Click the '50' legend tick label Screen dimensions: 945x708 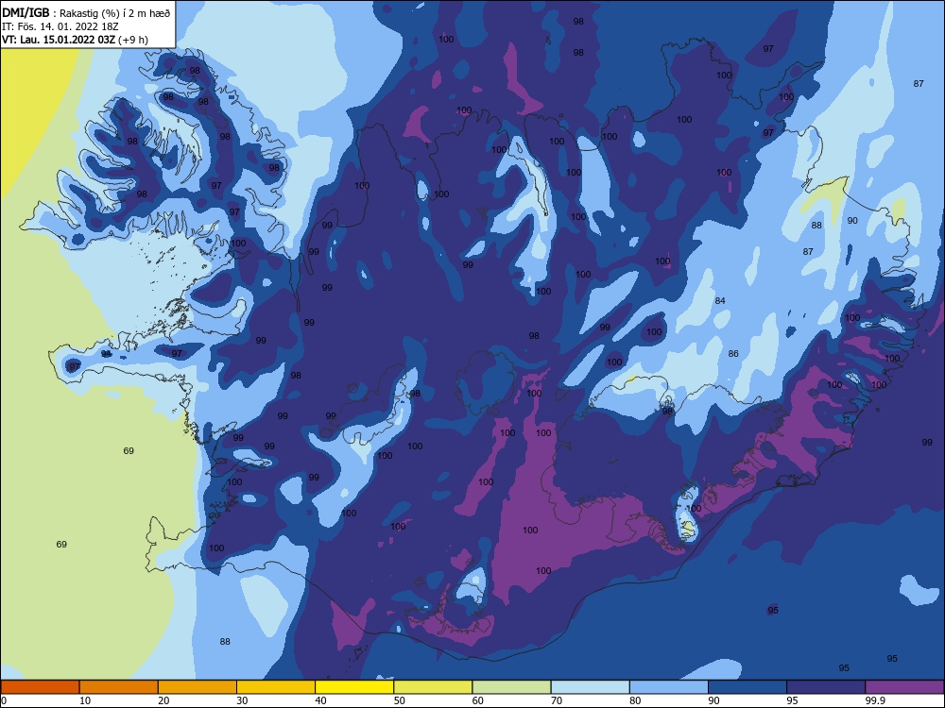click(400, 700)
